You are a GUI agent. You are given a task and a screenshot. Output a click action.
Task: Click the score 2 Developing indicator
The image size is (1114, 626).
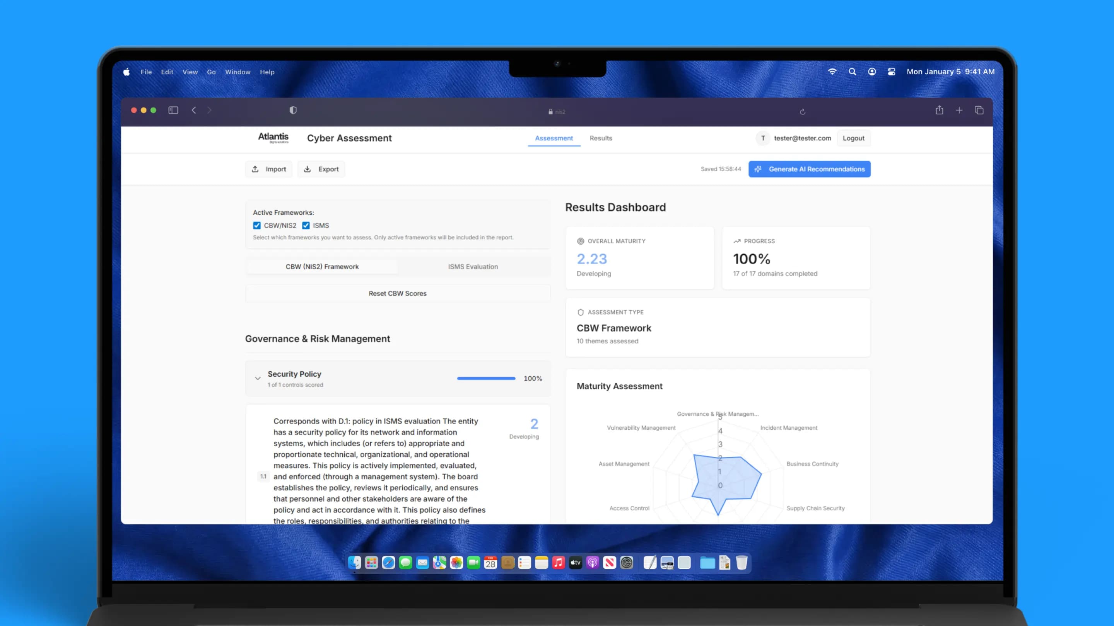(534, 424)
